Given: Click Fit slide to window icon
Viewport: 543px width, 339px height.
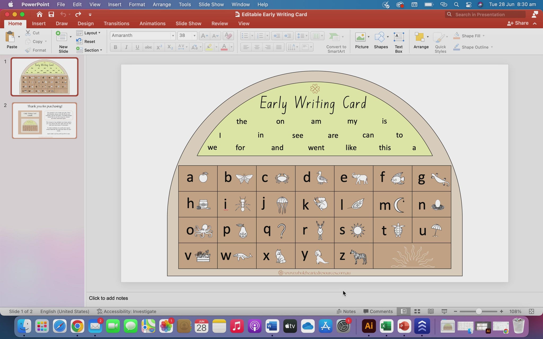Looking at the screenshot, I should coord(531,311).
